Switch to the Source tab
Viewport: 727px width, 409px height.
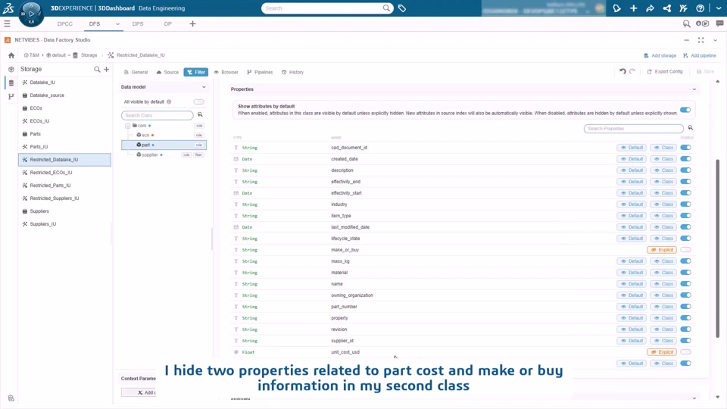point(167,73)
